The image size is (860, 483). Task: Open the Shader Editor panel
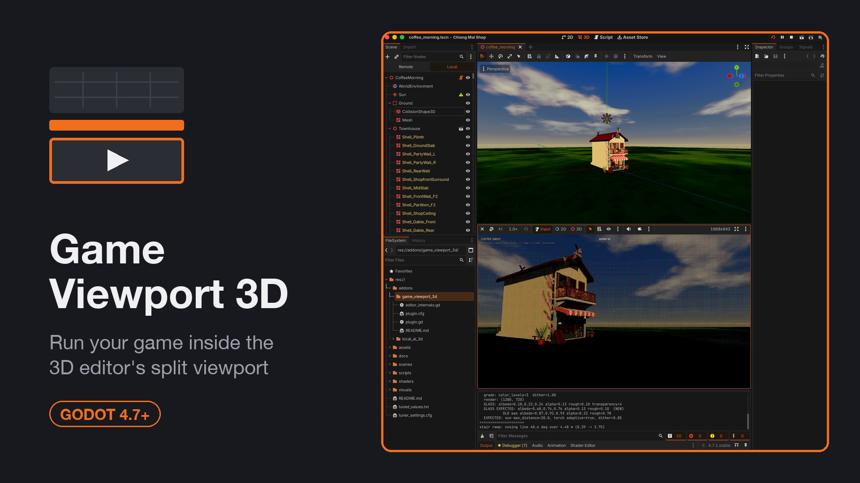[x=583, y=445]
